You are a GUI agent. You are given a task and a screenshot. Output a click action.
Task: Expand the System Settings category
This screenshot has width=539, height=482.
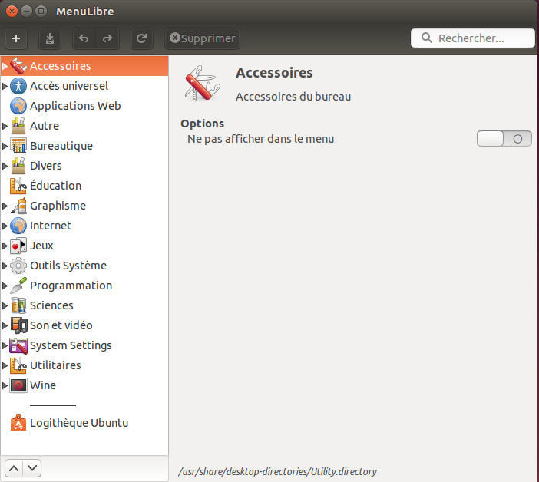click(5, 345)
